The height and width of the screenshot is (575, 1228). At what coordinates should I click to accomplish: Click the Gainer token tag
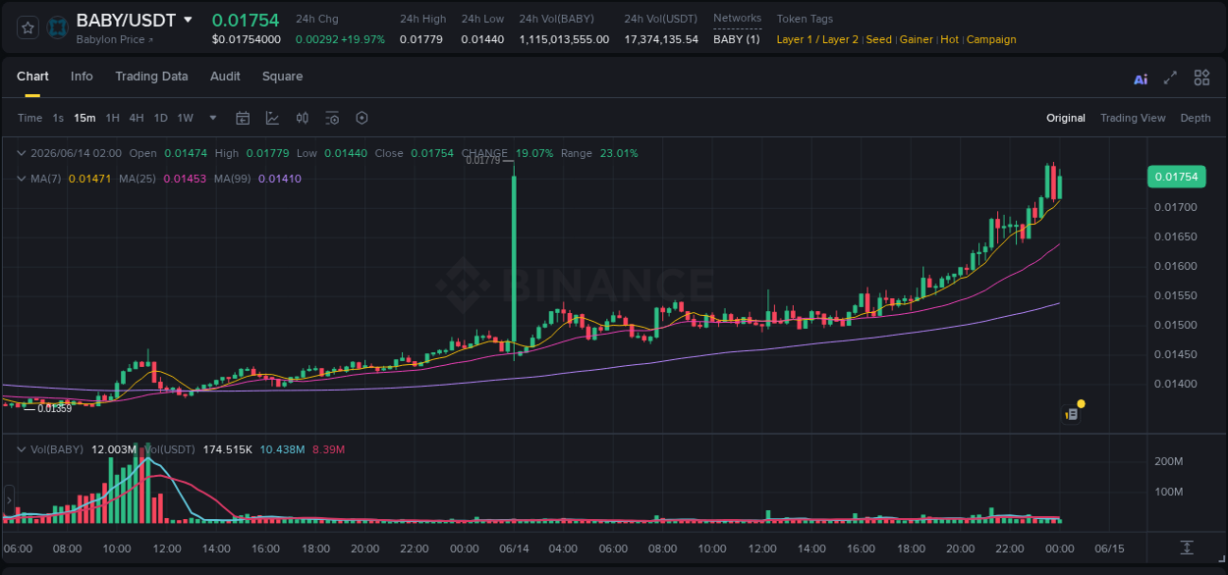917,39
